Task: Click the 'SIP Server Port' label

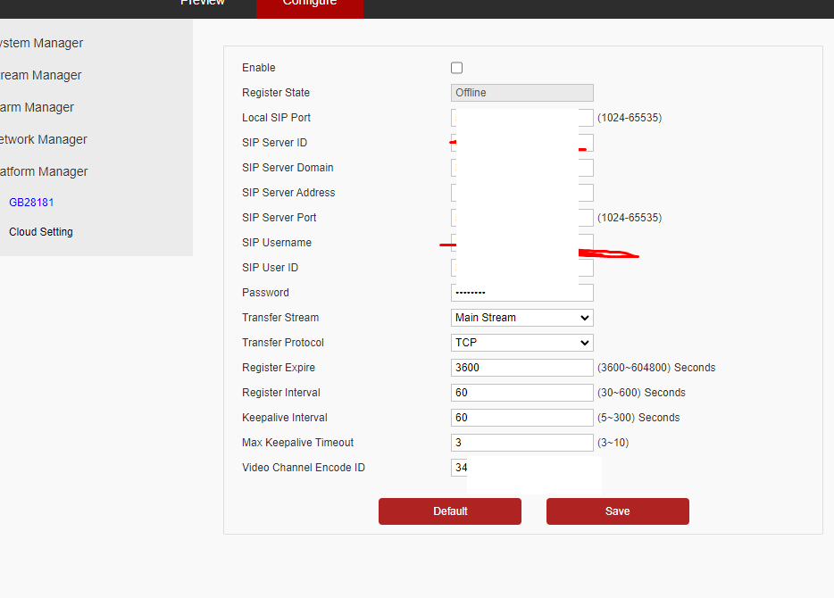Action: 279,218
